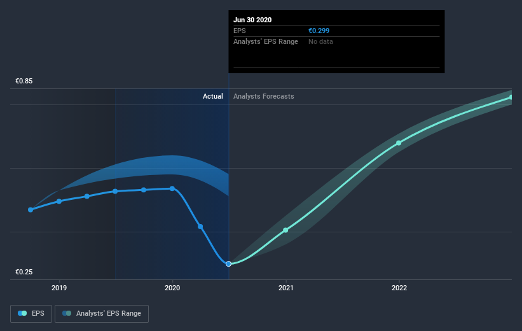Click the €0.299 EPS value in tooltip
Screen dimensions: 522x331
point(319,31)
